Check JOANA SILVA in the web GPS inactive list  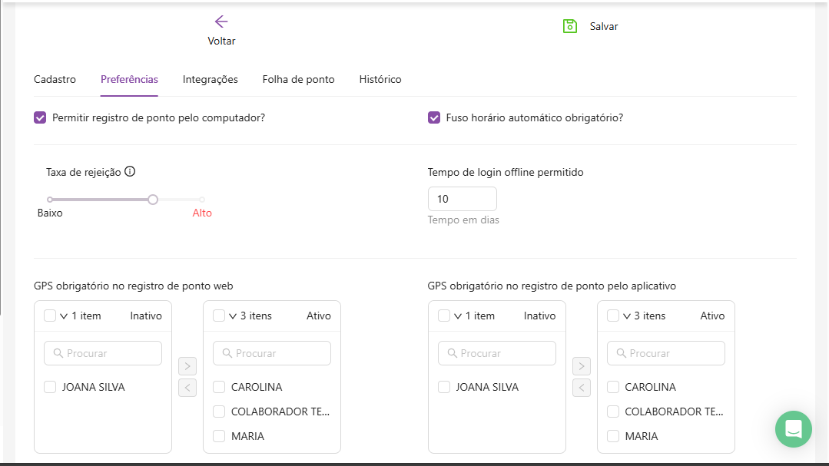tap(50, 387)
